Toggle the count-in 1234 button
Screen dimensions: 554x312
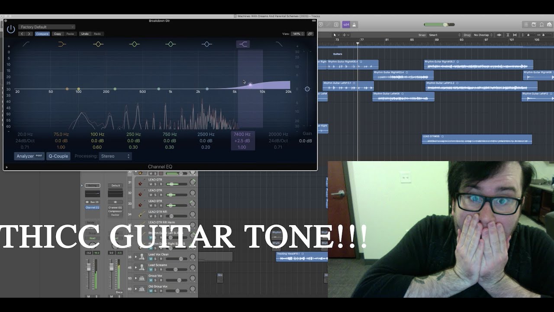[346, 25]
